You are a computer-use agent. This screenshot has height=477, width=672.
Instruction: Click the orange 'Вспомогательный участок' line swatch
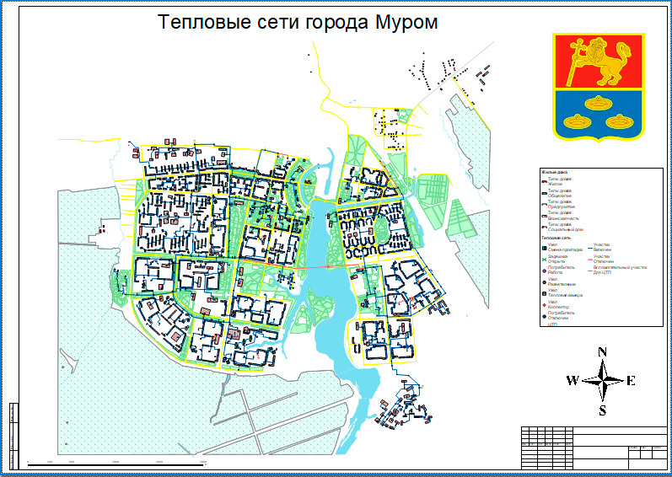[589, 271]
